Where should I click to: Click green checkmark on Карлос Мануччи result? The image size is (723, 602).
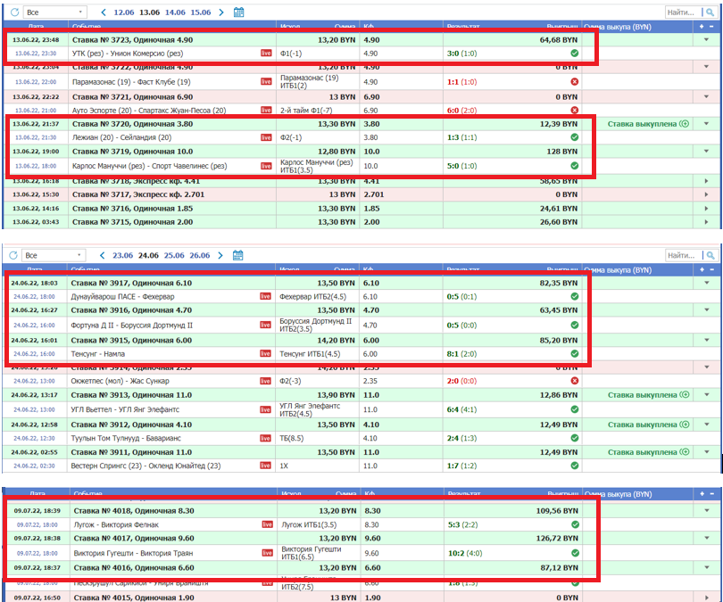(x=574, y=166)
